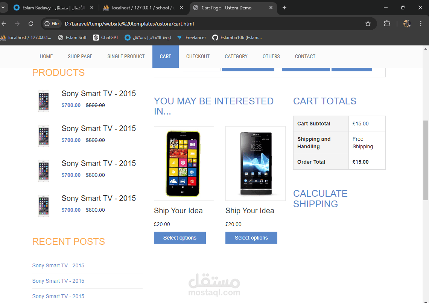This screenshot has height=303, width=429.
Task: Click first sidebar product iPhone thumbnail
Action: point(44,101)
